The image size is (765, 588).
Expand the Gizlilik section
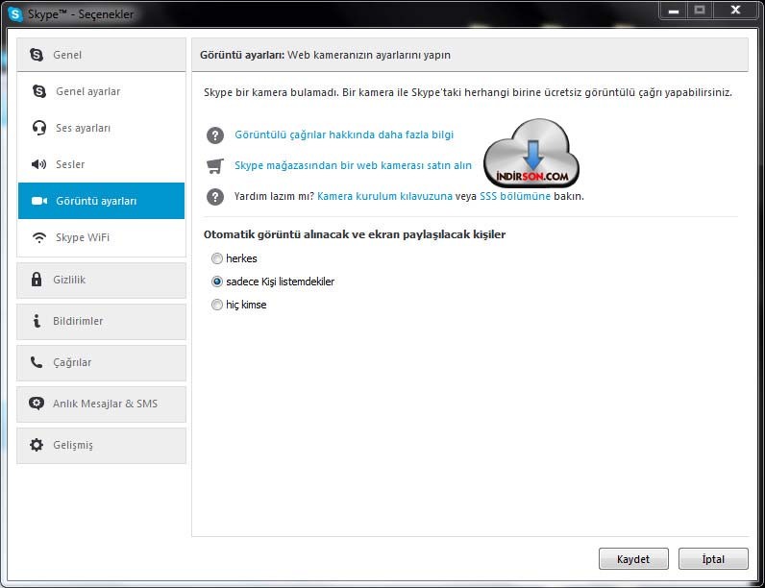click(102, 281)
